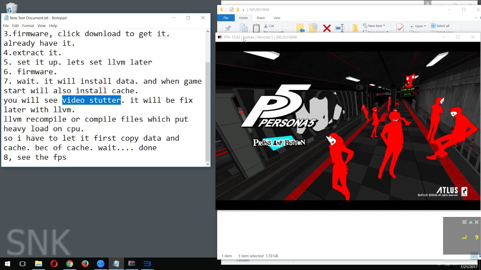This screenshot has height=270, width=481.
Task: Click the Pin to Quick access icon
Action: tap(228, 28)
